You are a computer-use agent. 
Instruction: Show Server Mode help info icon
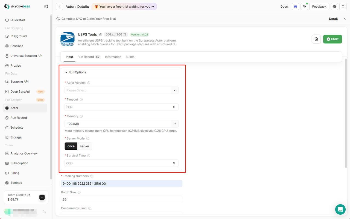point(88,138)
